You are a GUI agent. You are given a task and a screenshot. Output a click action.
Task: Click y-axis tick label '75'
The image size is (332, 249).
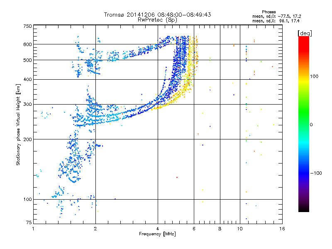pos(29,222)
